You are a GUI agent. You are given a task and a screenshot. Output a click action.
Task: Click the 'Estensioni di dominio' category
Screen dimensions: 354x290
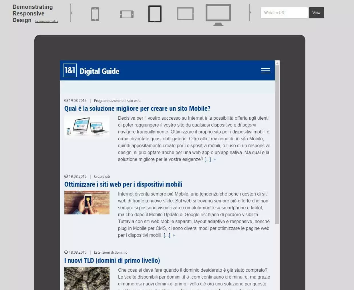click(111, 252)
